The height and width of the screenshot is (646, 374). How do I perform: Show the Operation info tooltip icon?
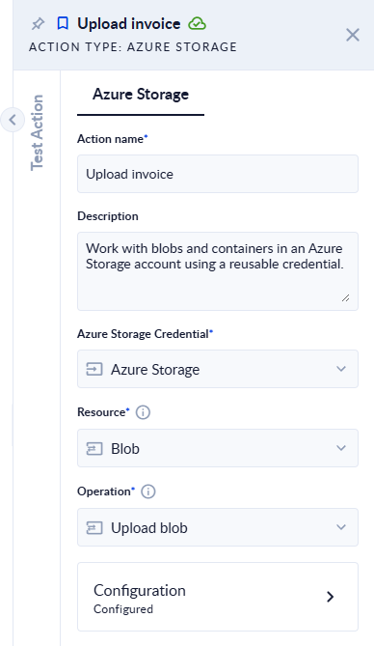148,492
